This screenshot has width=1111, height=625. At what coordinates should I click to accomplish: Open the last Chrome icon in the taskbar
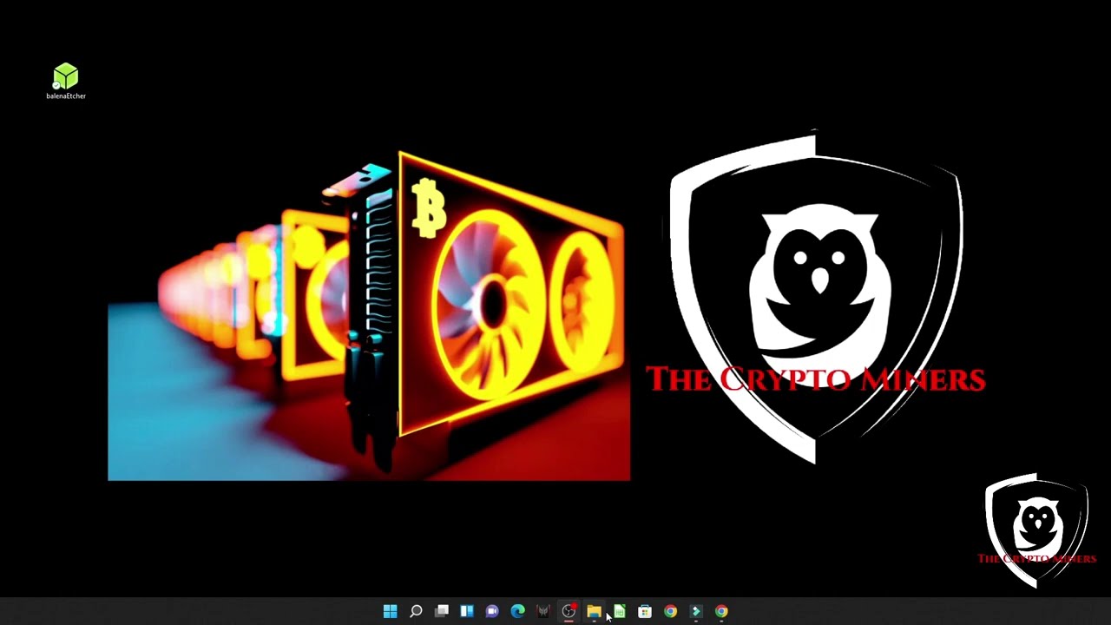pos(721,611)
